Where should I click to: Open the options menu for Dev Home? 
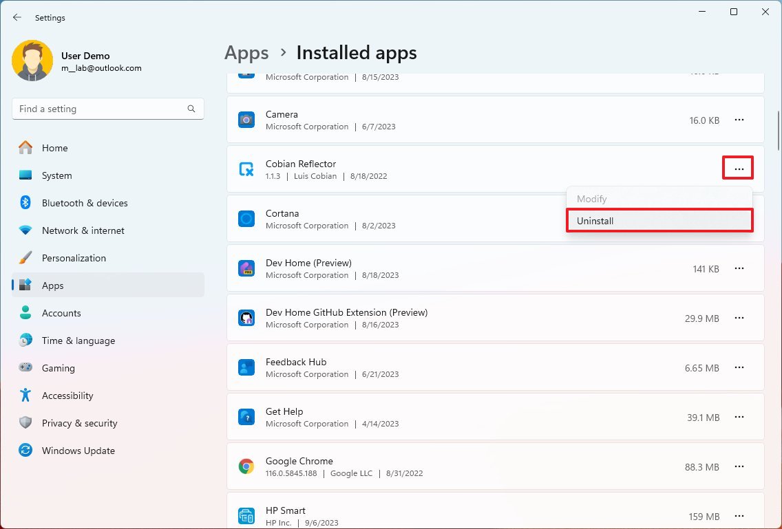click(739, 268)
